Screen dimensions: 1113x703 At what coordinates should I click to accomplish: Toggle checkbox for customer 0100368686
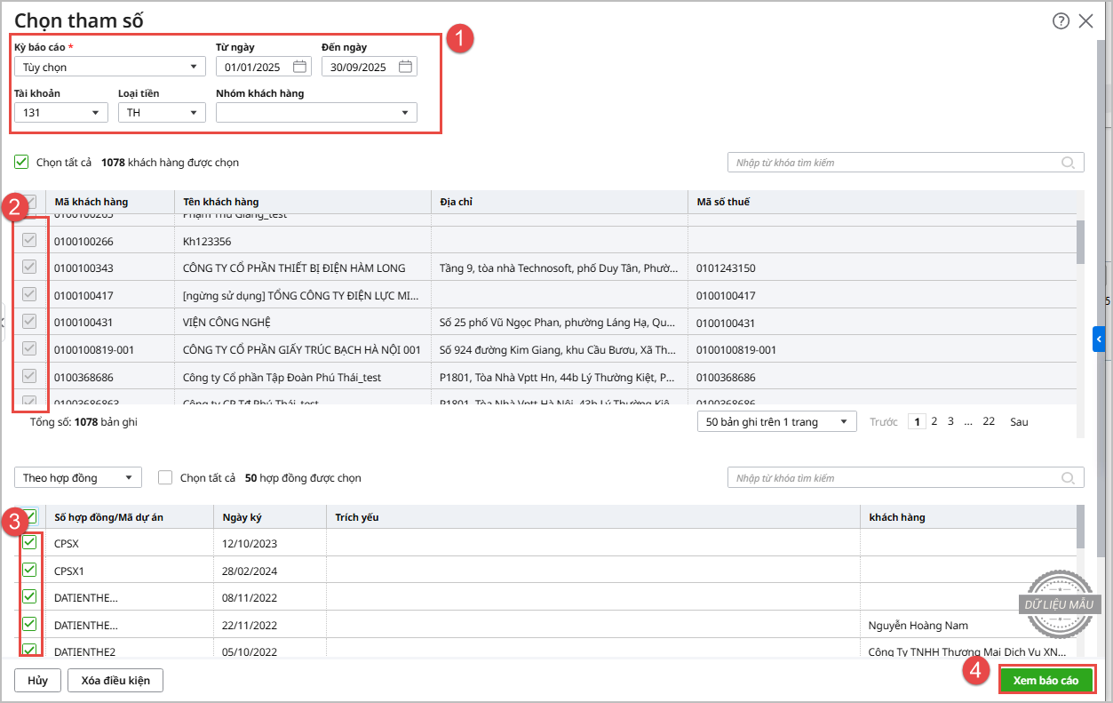point(29,377)
